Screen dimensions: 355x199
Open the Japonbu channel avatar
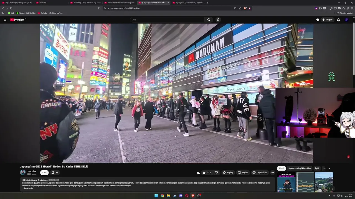(23, 172)
